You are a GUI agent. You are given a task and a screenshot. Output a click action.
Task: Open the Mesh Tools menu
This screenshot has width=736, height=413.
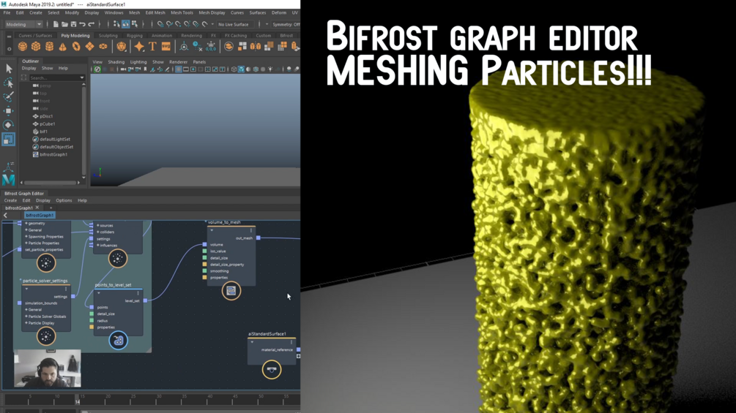(182, 12)
